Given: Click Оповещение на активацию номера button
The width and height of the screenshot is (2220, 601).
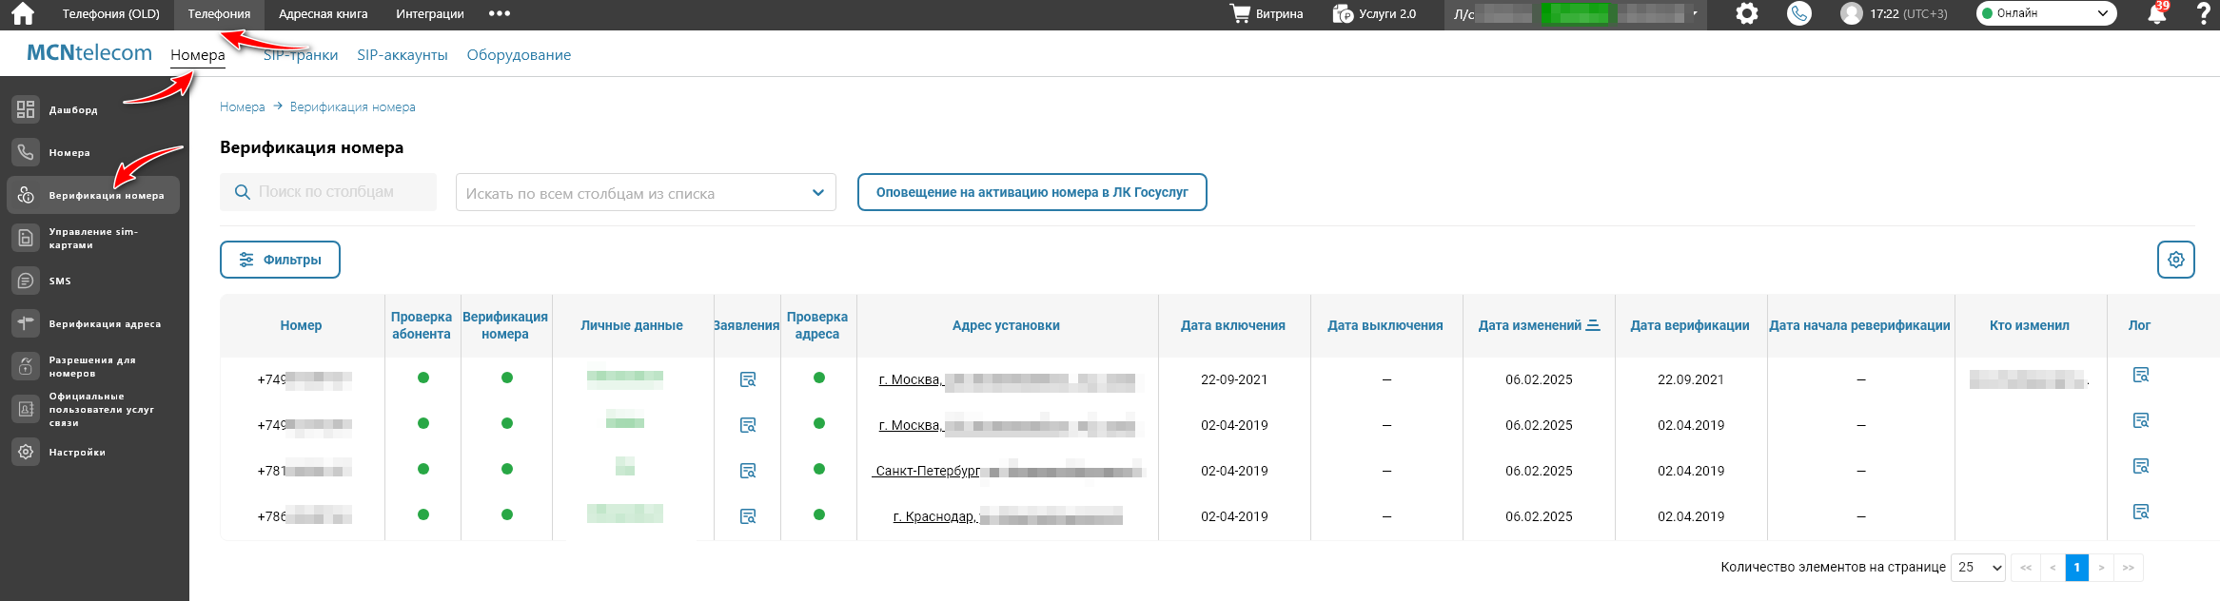Looking at the screenshot, I should [x=1031, y=192].
